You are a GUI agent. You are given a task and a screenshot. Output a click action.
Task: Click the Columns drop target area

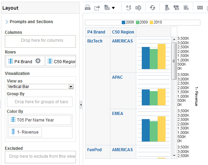click(x=40, y=41)
